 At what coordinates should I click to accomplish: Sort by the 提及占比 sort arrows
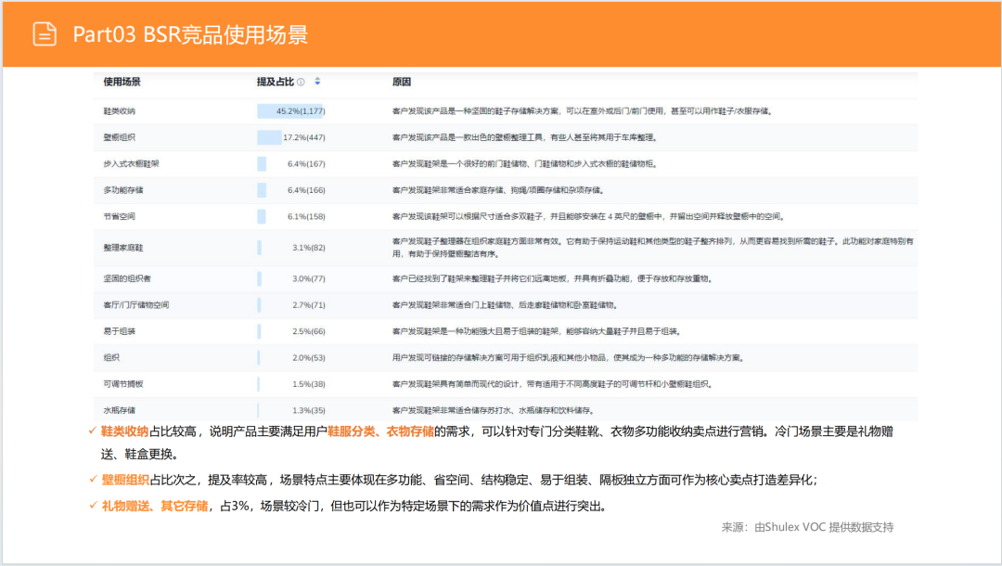317,82
